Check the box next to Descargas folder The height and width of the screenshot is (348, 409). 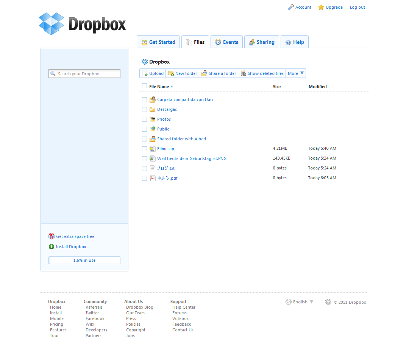(x=144, y=110)
